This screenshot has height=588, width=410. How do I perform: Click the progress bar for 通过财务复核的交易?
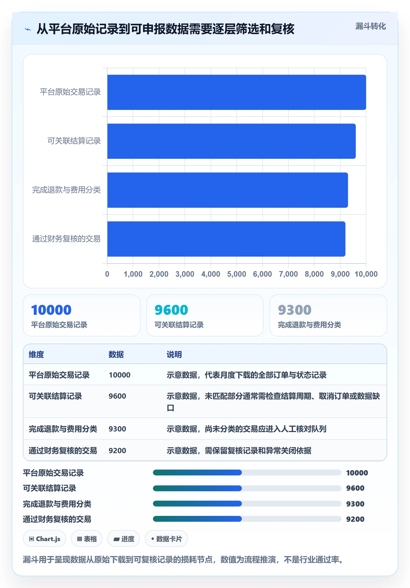click(x=247, y=519)
